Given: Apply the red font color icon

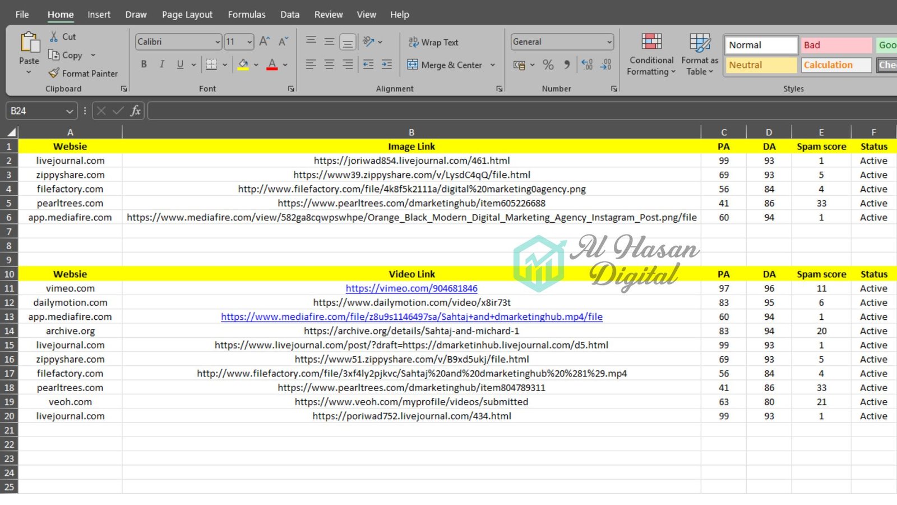Looking at the screenshot, I should [272, 65].
